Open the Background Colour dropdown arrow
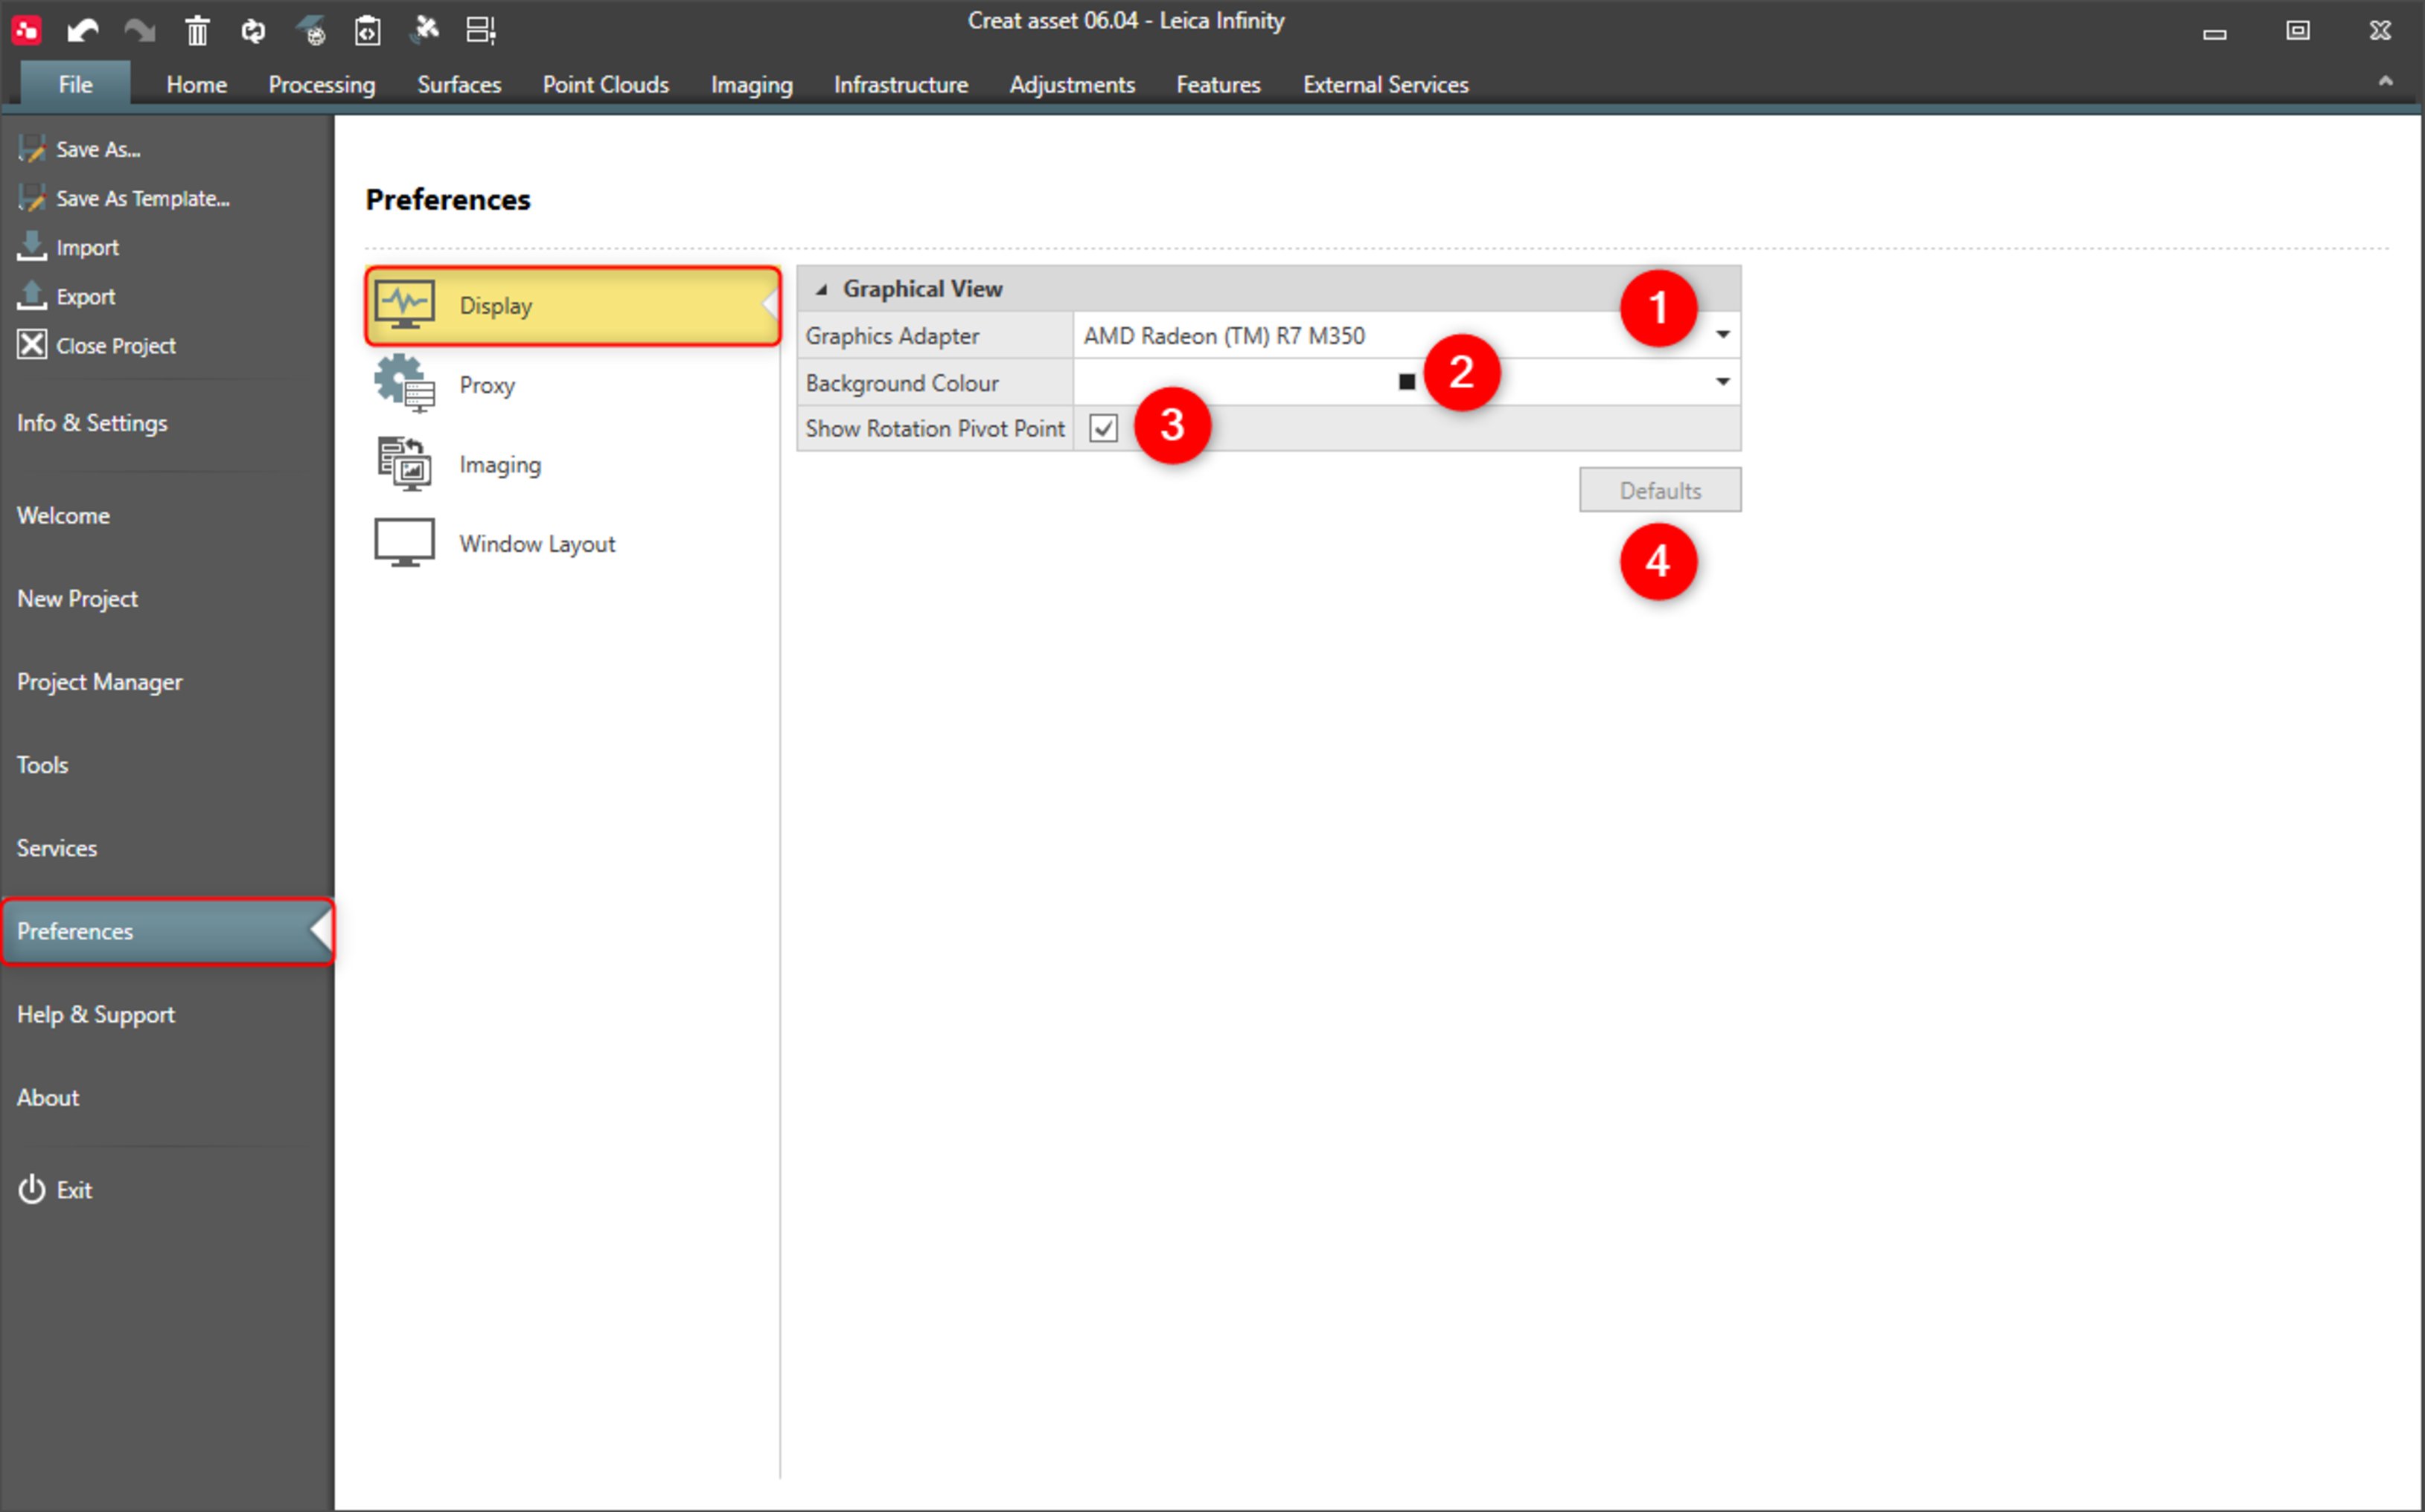This screenshot has height=1512, width=2425. coord(1722,382)
